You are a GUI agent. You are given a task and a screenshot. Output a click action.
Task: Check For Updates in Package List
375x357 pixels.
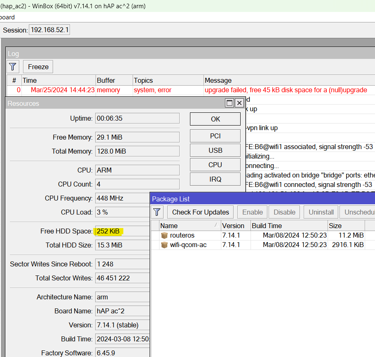(x=200, y=212)
